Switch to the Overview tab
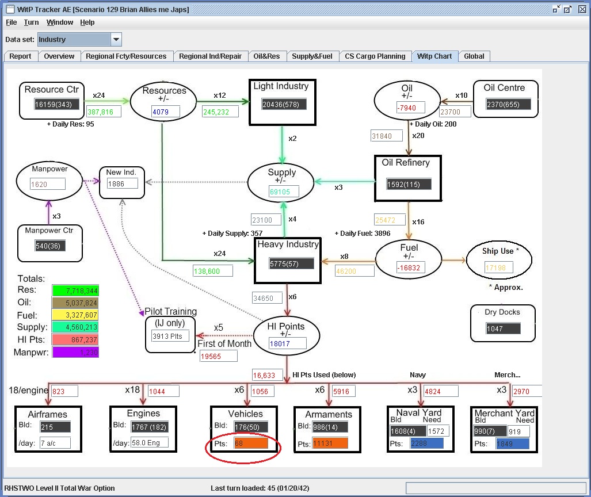 [59, 56]
